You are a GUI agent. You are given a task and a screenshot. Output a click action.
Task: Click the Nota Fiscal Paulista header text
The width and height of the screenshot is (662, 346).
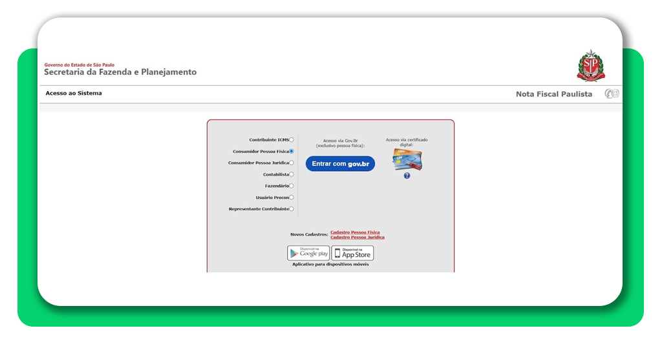pos(553,94)
